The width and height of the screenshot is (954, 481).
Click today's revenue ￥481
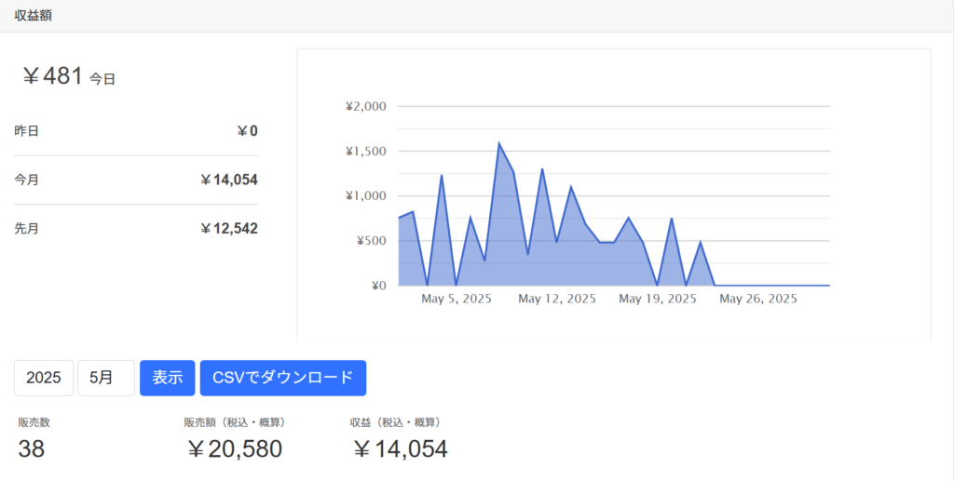pyautogui.click(x=52, y=76)
